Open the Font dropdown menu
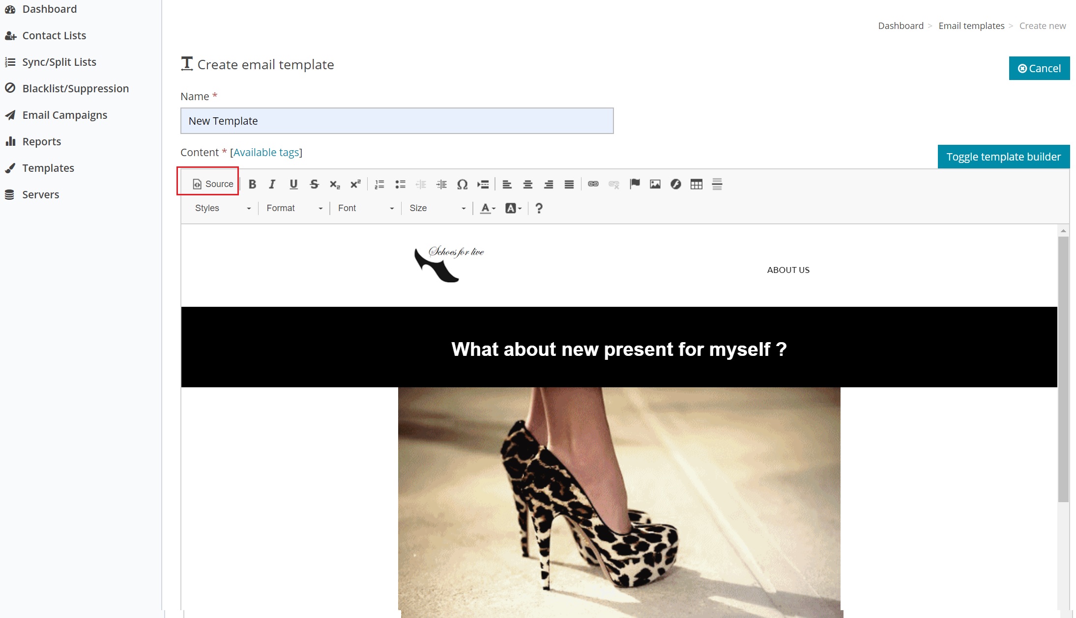Image resolution: width=1076 pixels, height=618 pixels. tap(364, 208)
